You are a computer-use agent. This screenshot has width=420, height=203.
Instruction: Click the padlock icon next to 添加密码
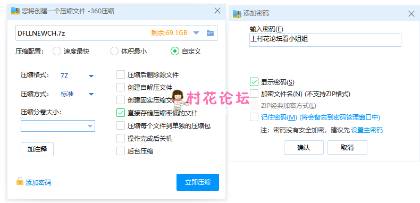pos(20,181)
